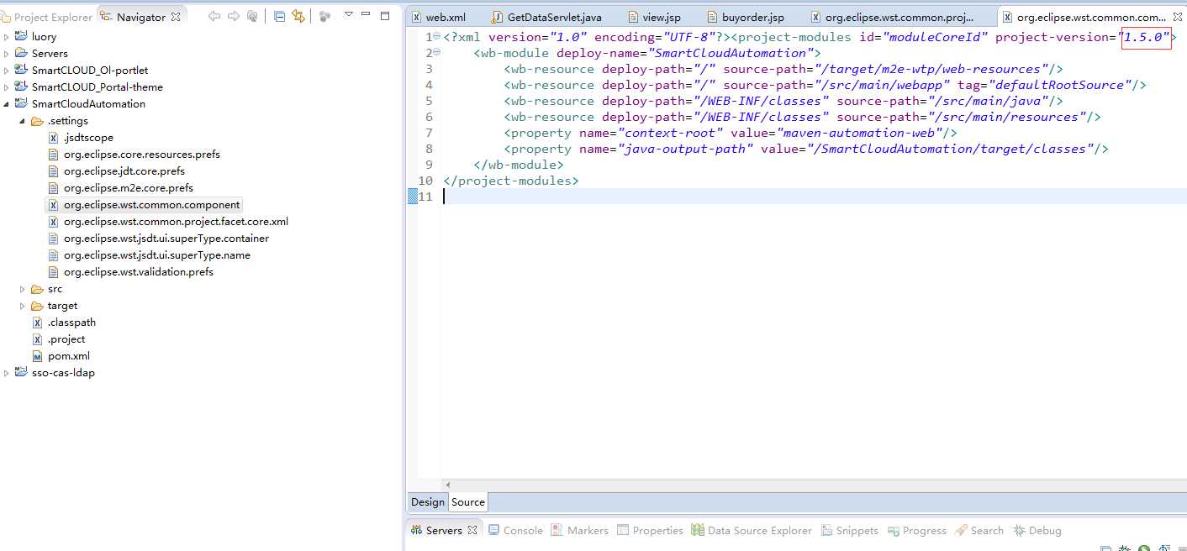Click the Back arrow in Navigator toolbar
The image size is (1187, 551).
pos(214,16)
